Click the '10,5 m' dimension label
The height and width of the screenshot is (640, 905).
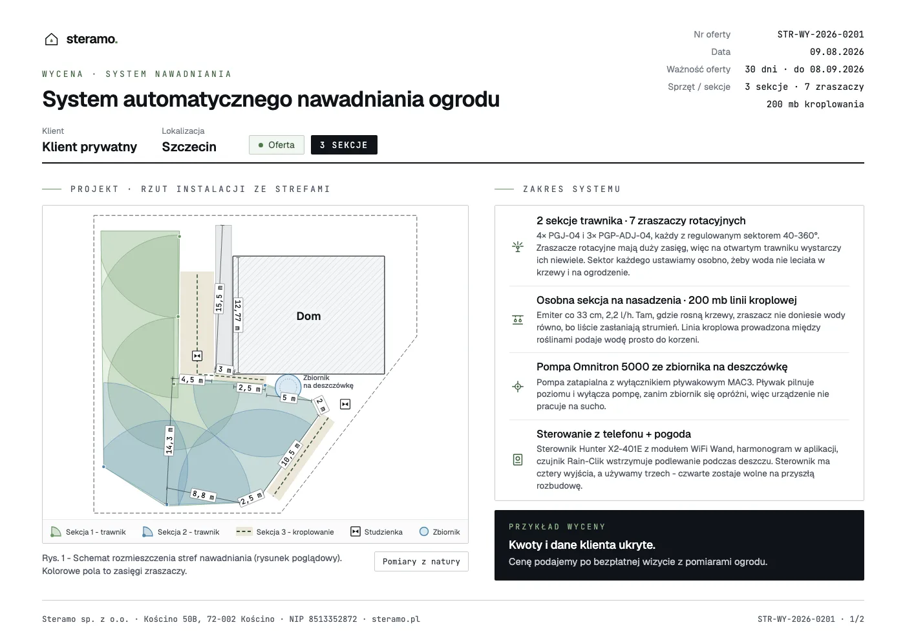point(291,454)
